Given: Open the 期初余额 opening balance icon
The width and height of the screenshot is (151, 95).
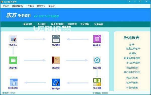Looking at the screenshot, I should click(x=97, y=39).
